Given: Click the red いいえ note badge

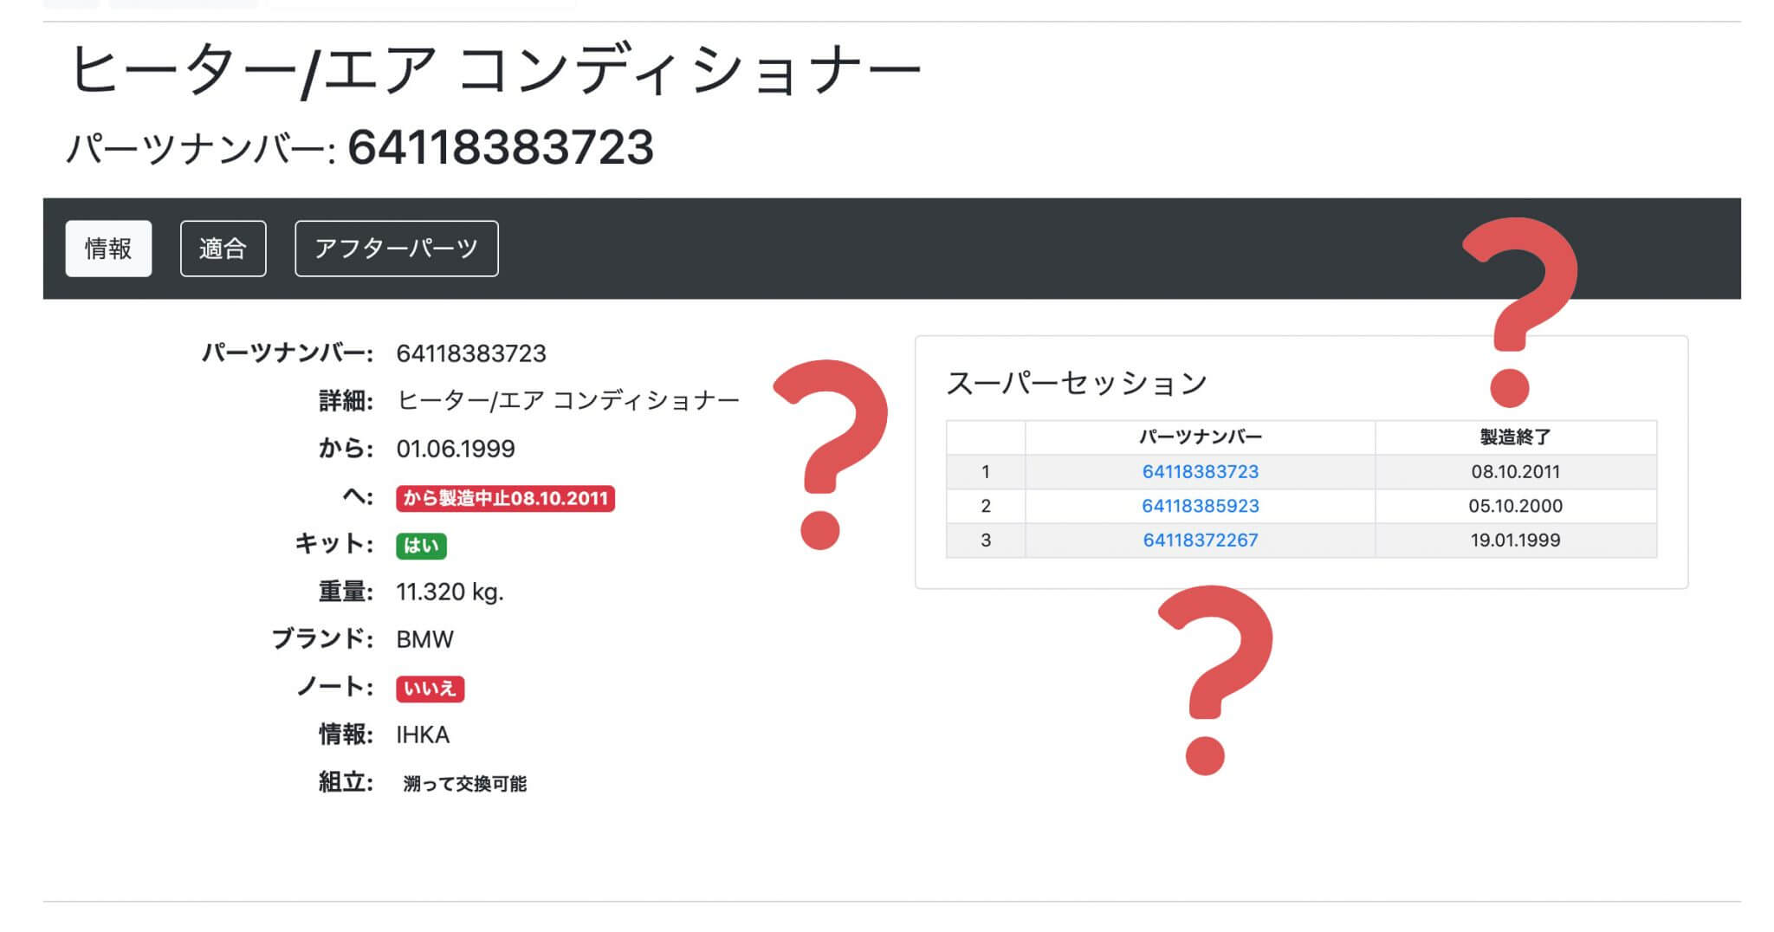Looking at the screenshot, I should pyautogui.click(x=431, y=687).
